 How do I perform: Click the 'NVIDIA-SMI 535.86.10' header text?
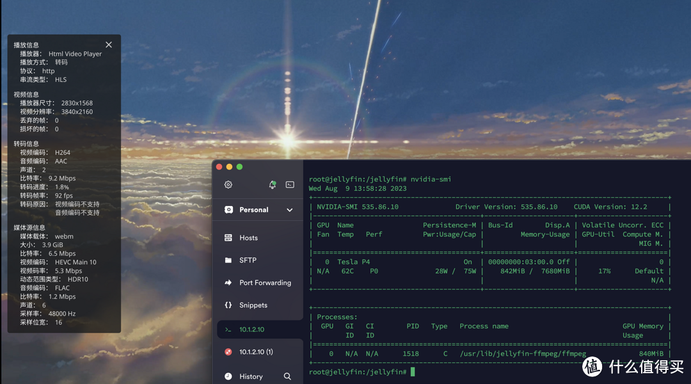[358, 207]
